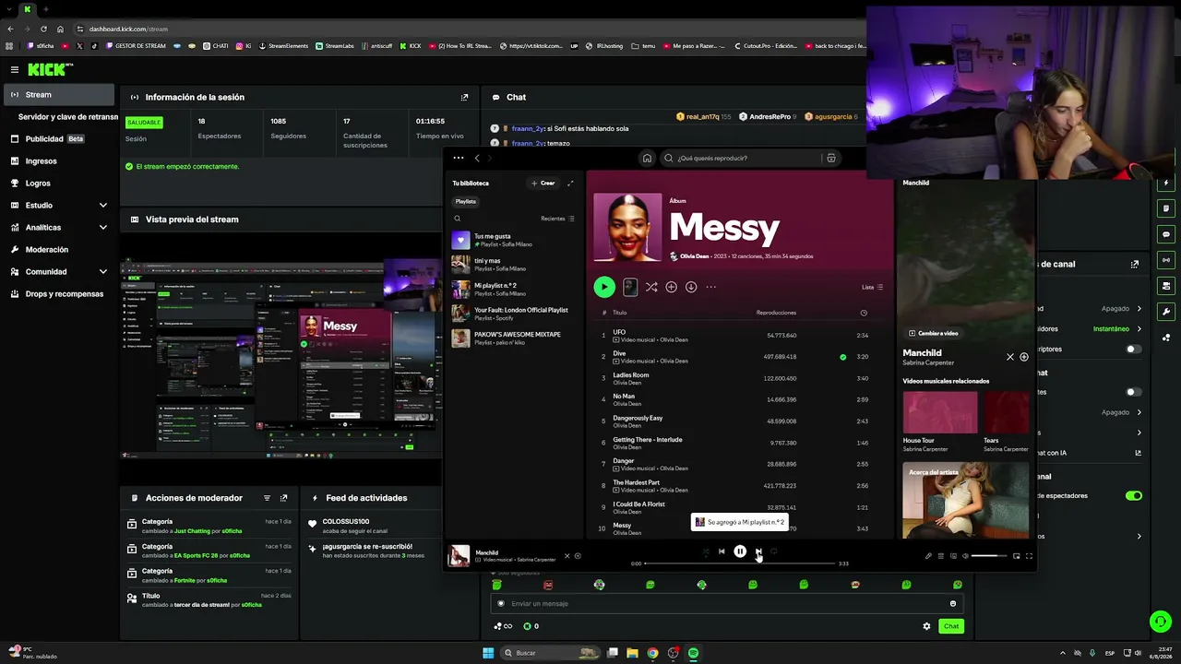Seek in the Spotify song progress bar
Image resolution: width=1181 pixels, height=664 pixels.
tap(739, 563)
